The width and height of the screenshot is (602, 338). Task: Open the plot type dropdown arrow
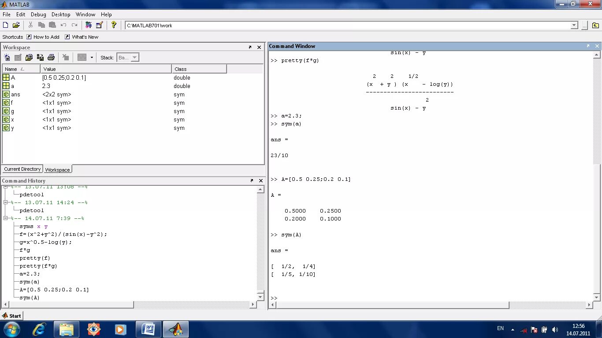(x=92, y=57)
